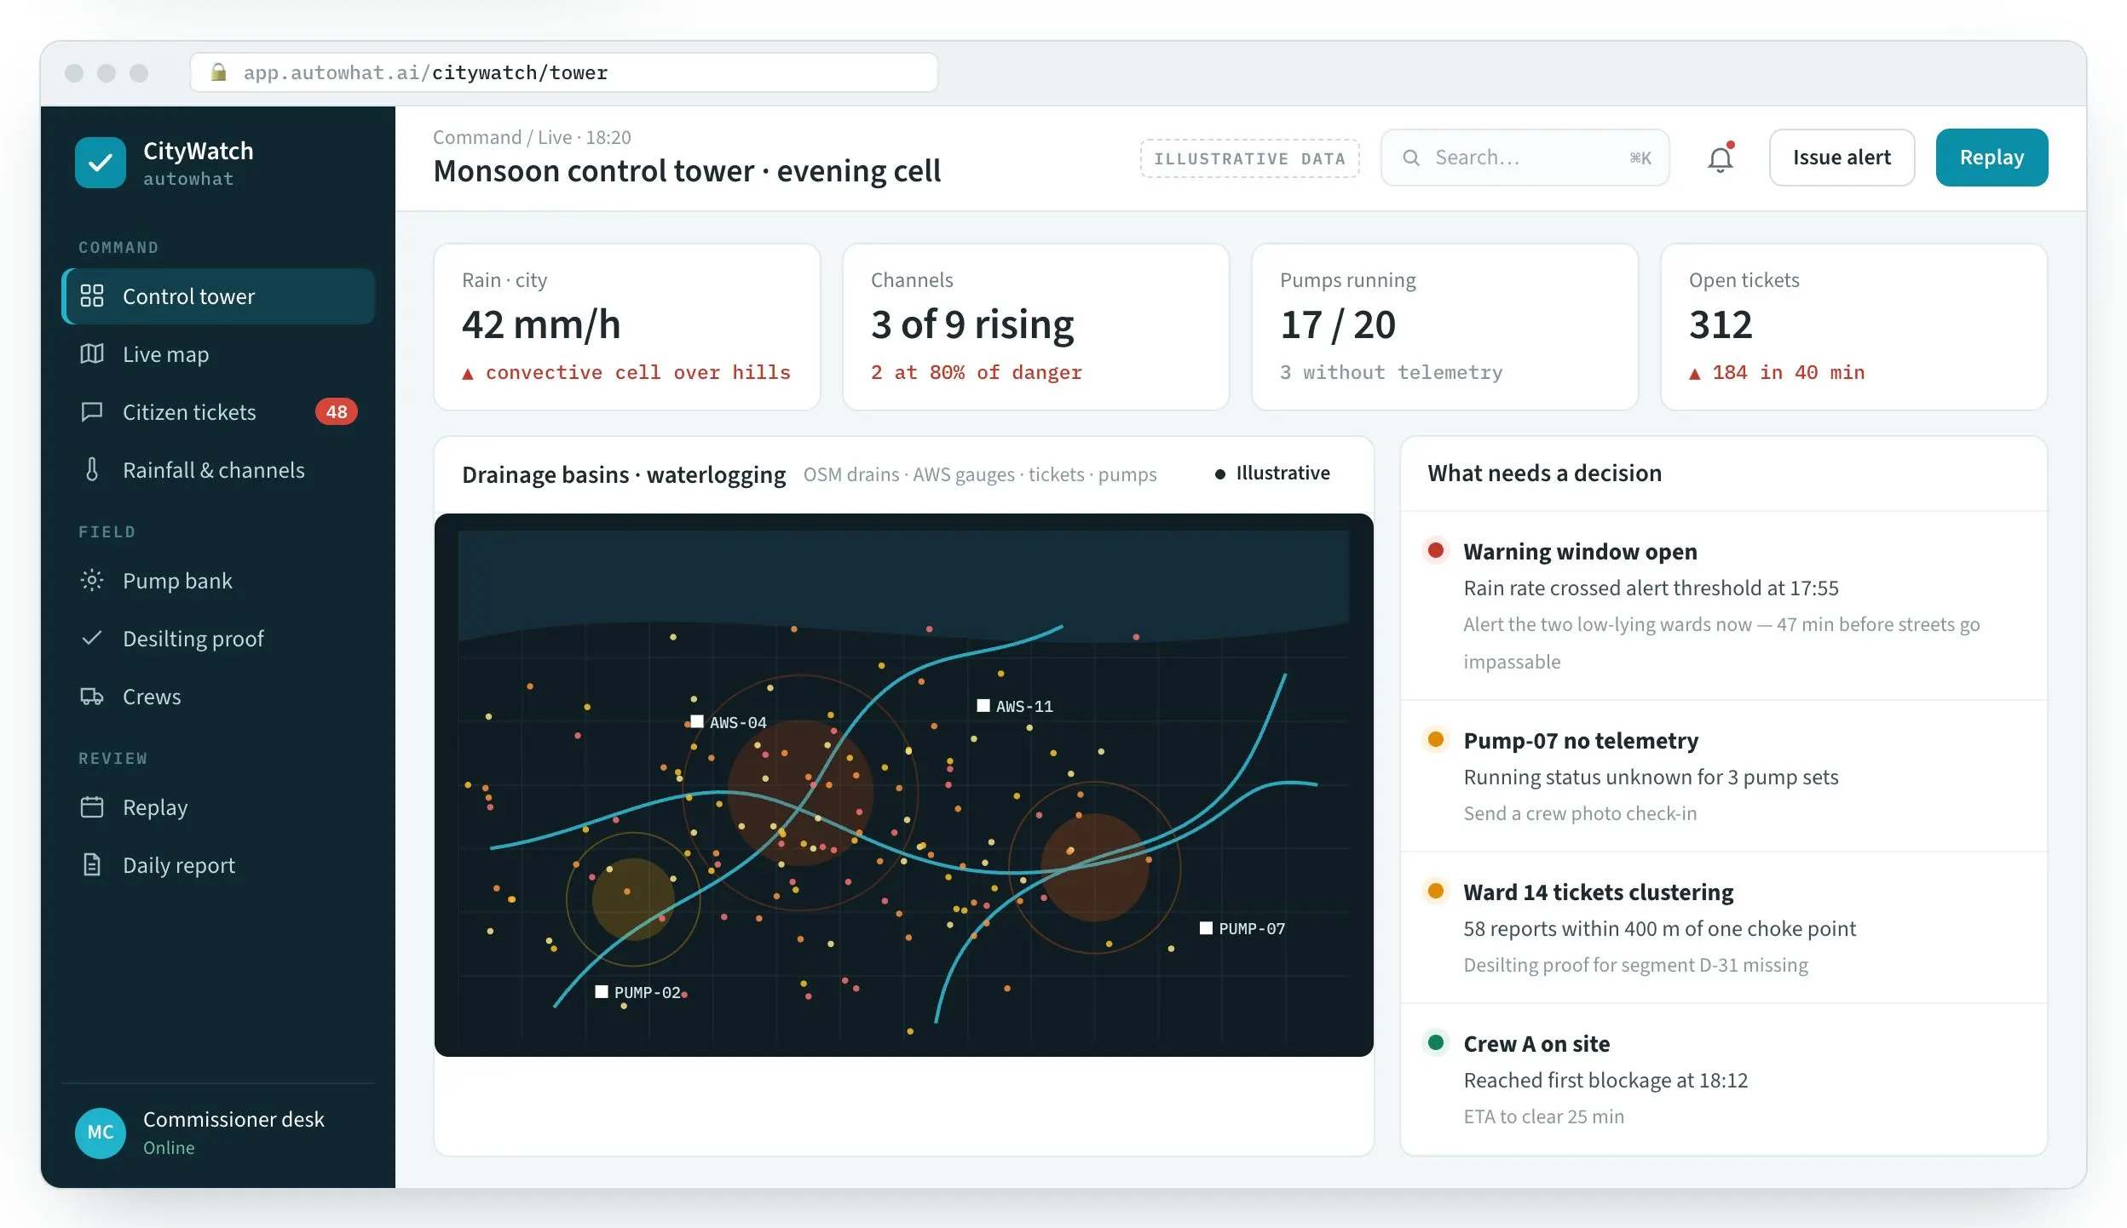Screen dimensions: 2127x1228
Task: Open Rainfall & channels view
Action: click(218, 469)
